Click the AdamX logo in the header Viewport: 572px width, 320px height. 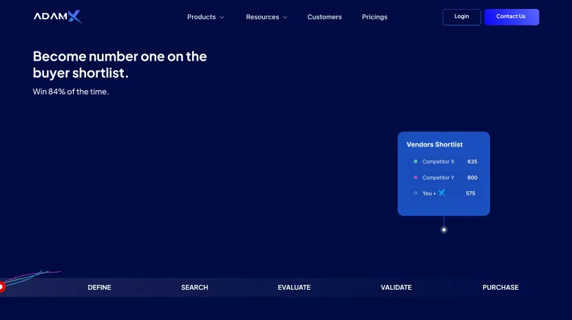click(57, 17)
